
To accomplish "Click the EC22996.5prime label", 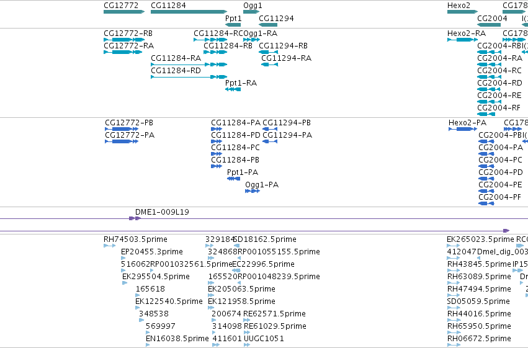I will [263, 264].
